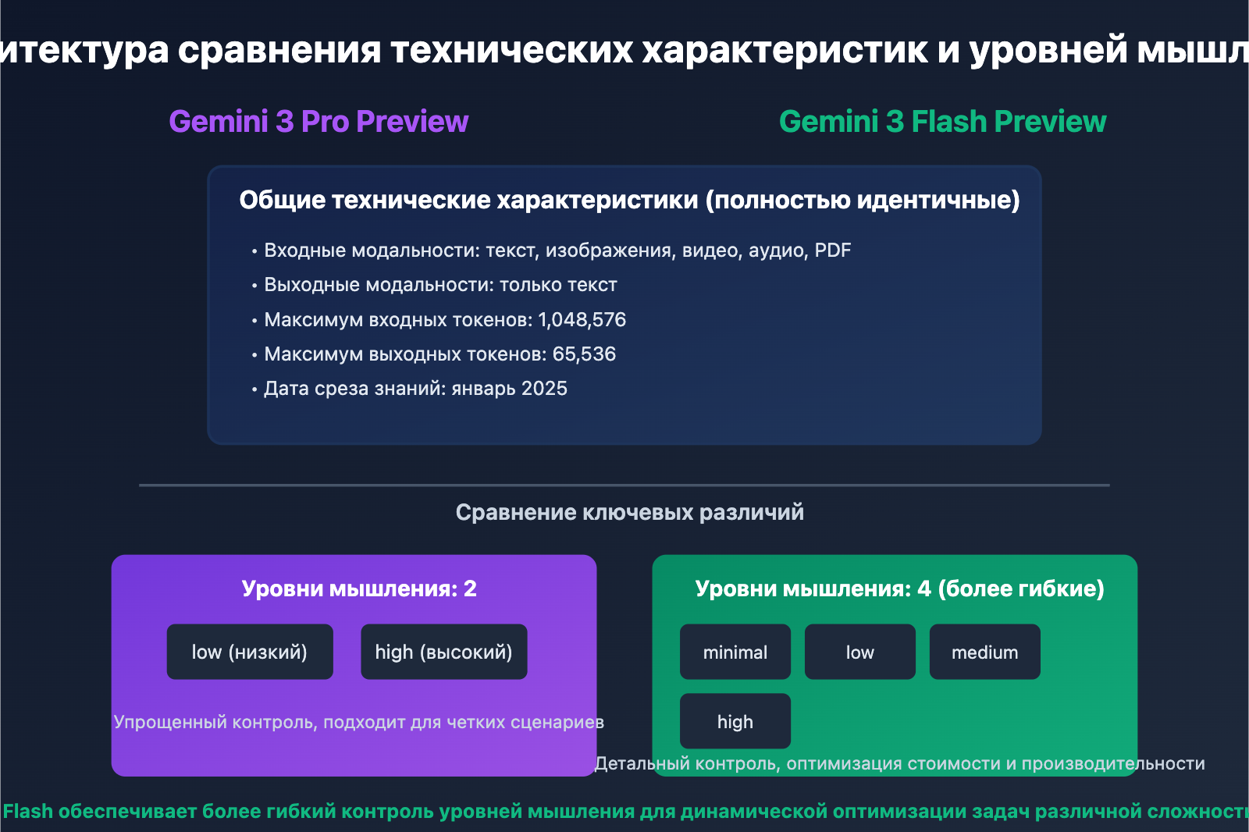Open the Gemini 3 Flash Preview heading
The width and height of the screenshot is (1249, 832).
coord(943,122)
